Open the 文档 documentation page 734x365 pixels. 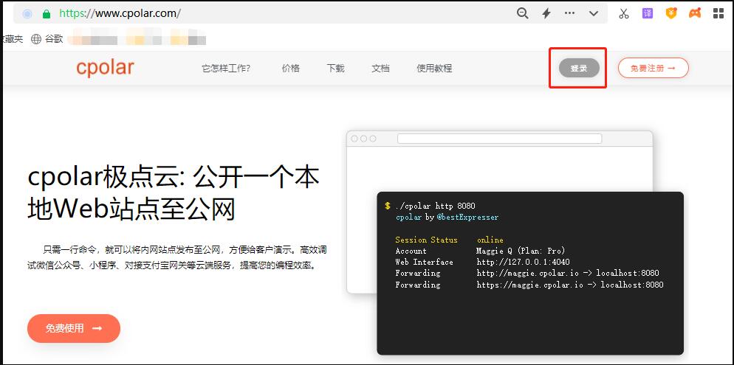(x=380, y=69)
